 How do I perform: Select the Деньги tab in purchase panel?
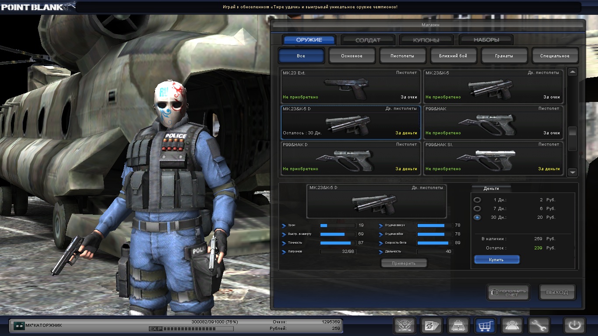click(x=491, y=188)
